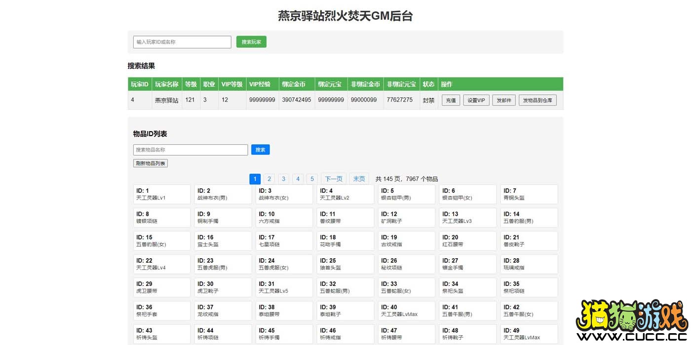Focus the player ID or name input
Image resolution: width=691 pixels, height=345 pixels.
182,42
